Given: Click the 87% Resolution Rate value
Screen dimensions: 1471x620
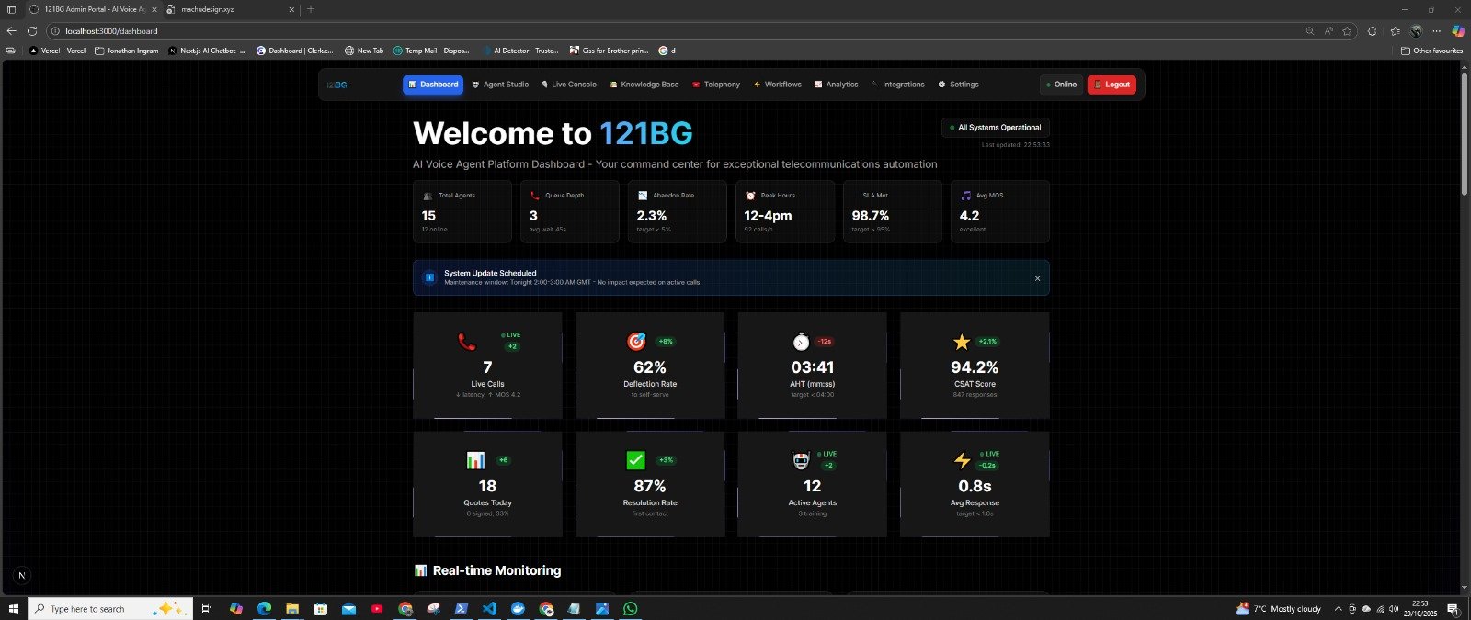Looking at the screenshot, I should pyautogui.click(x=650, y=486).
